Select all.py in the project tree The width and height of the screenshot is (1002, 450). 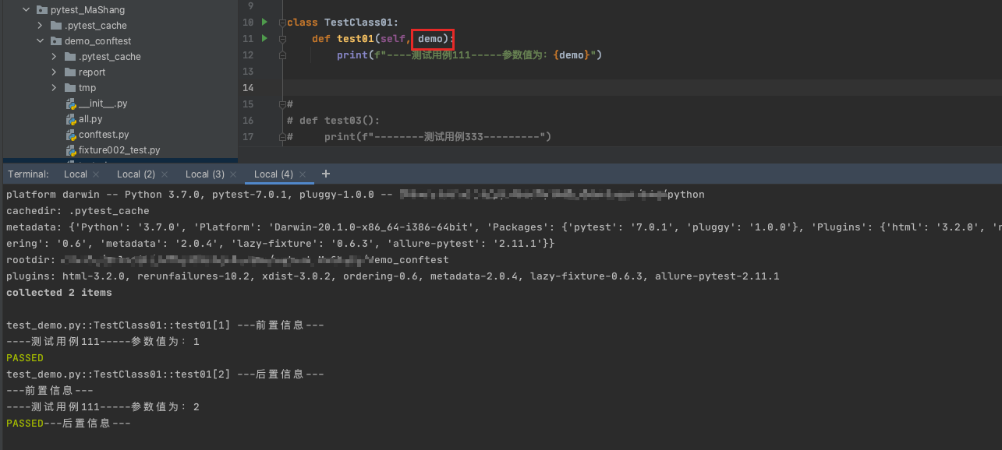click(90, 119)
